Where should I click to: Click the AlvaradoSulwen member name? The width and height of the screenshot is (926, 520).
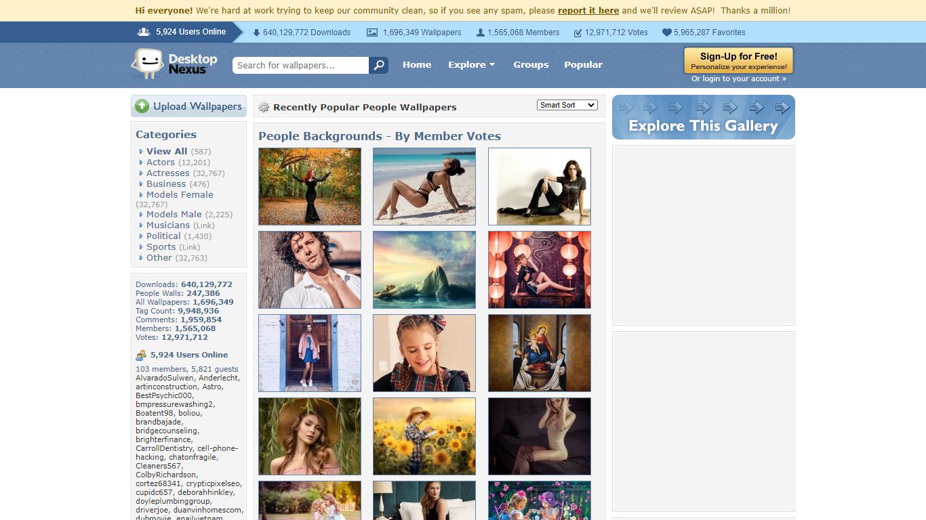165,378
